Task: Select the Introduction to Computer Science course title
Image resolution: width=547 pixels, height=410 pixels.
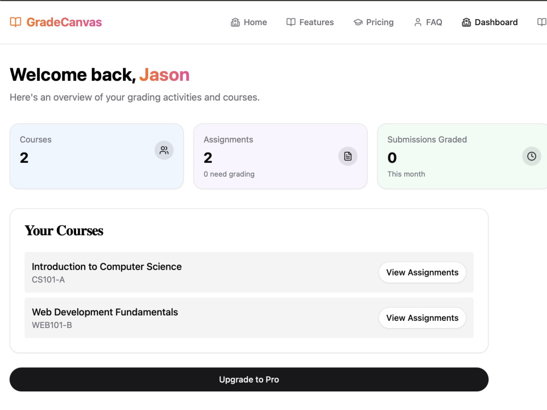Action: pyautogui.click(x=107, y=267)
